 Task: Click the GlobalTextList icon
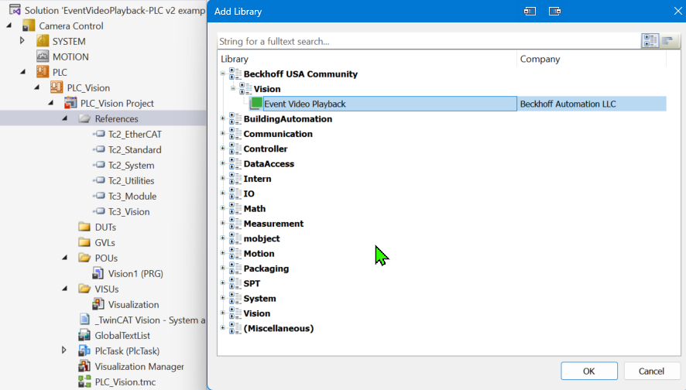coord(84,335)
